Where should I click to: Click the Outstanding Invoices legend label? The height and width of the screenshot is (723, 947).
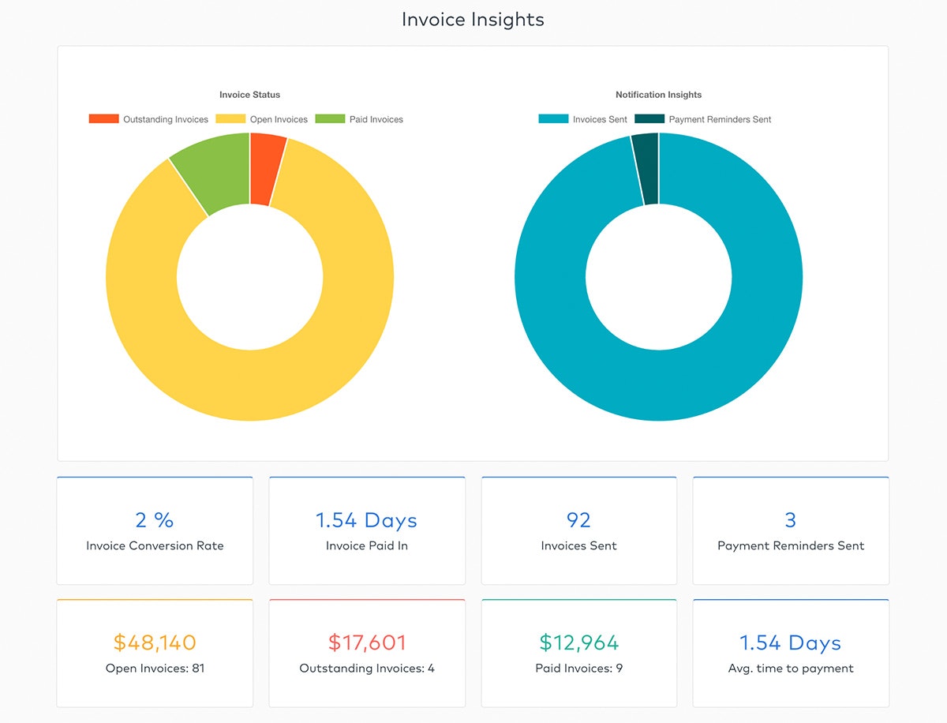click(x=166, y=119)
